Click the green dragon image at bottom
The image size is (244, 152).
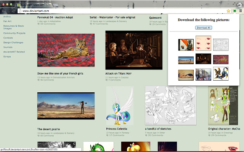(98, 146)
